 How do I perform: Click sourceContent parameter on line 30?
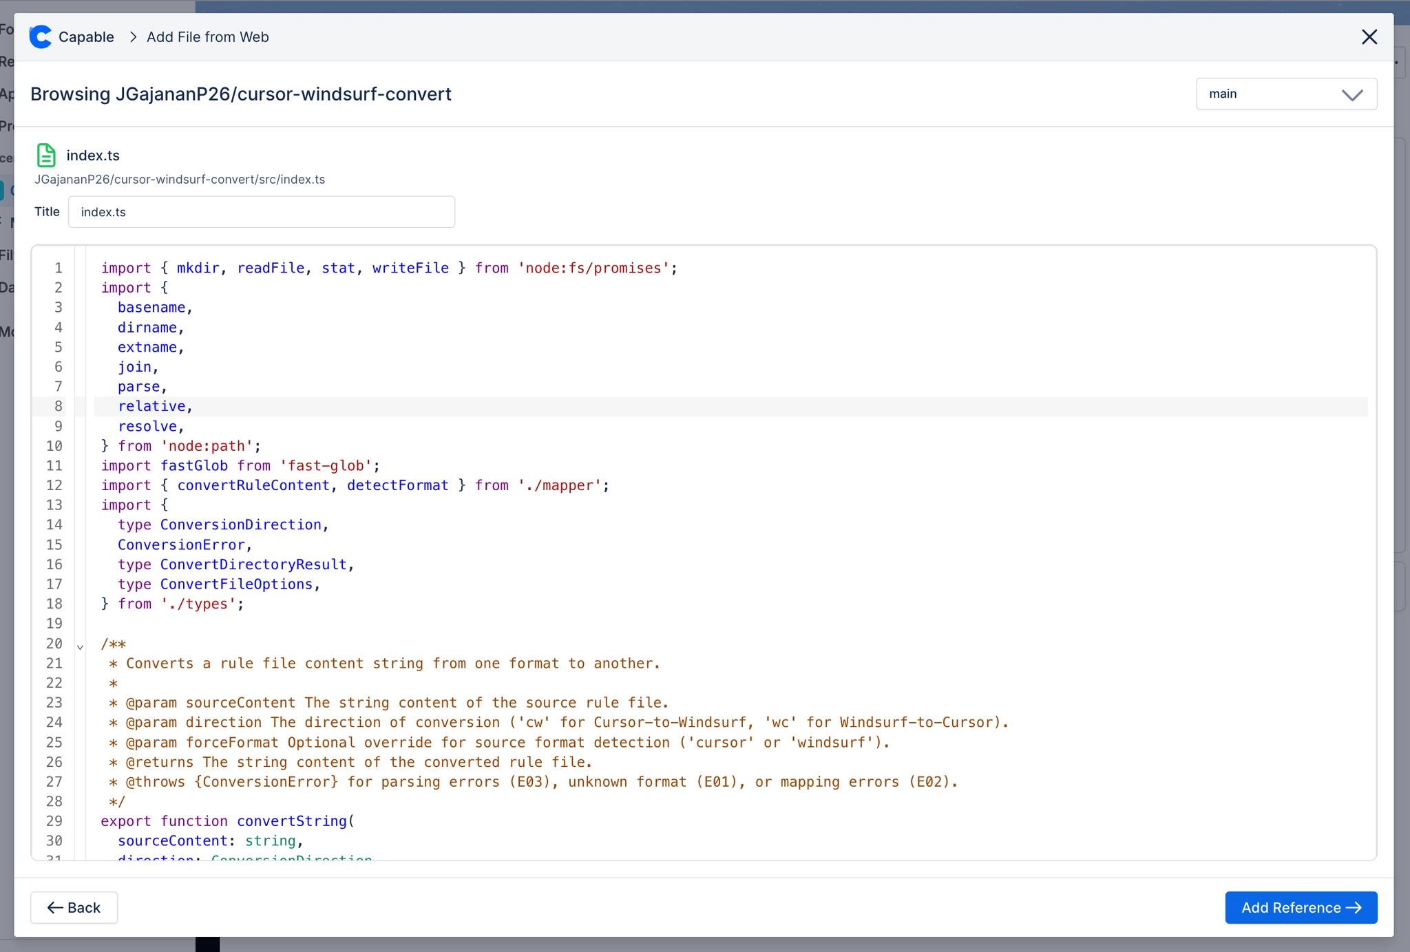coord(173,841)
